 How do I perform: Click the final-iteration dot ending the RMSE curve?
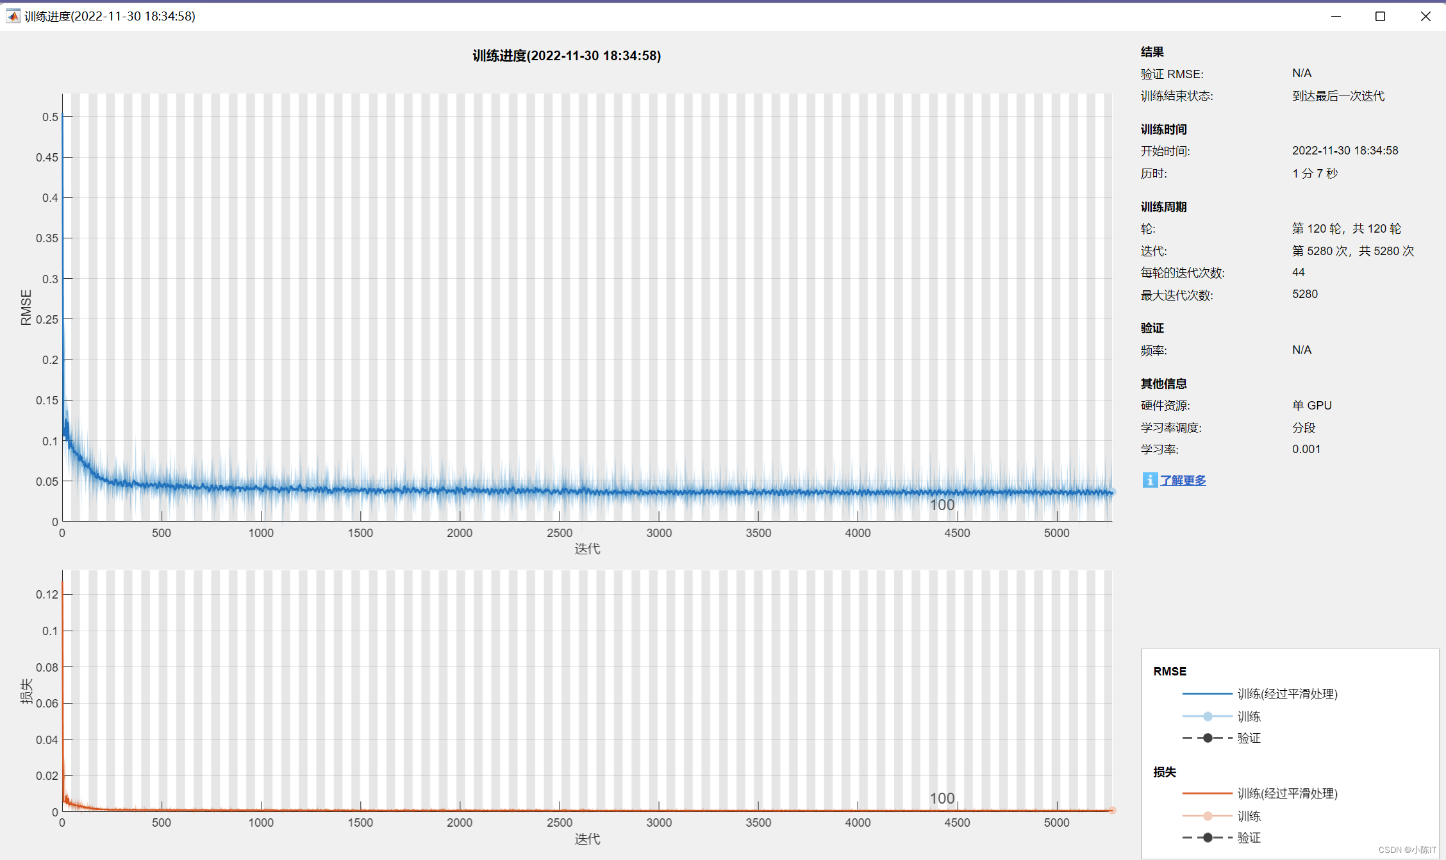click(1112, 492)
